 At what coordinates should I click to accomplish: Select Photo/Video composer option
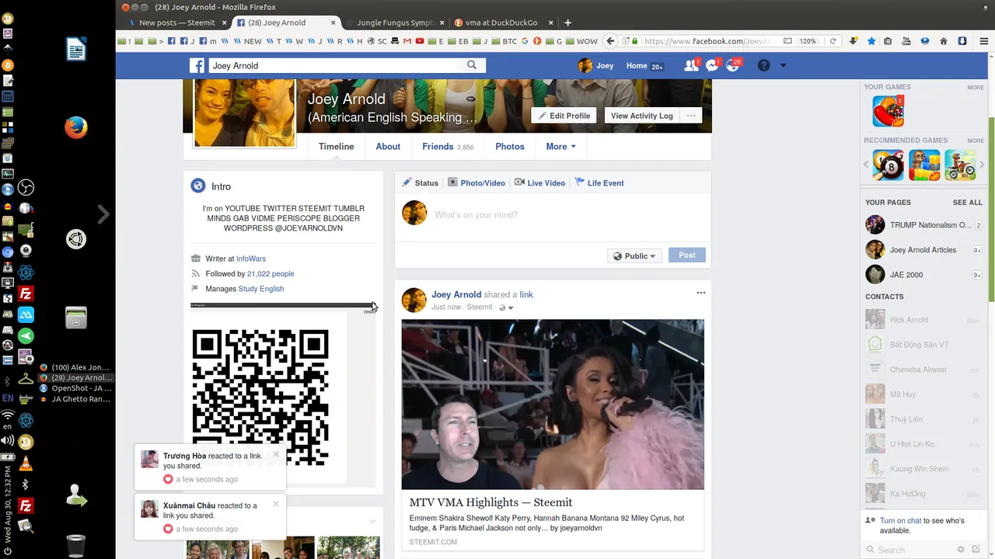pos(476,182)
